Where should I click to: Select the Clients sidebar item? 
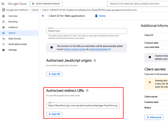coord(12,33)
